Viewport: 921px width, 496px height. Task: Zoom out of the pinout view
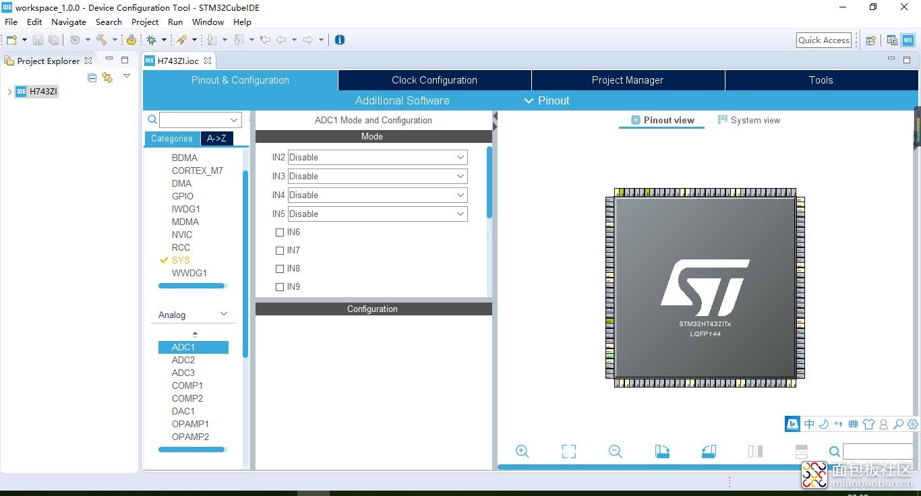click(x=615, y=452)
